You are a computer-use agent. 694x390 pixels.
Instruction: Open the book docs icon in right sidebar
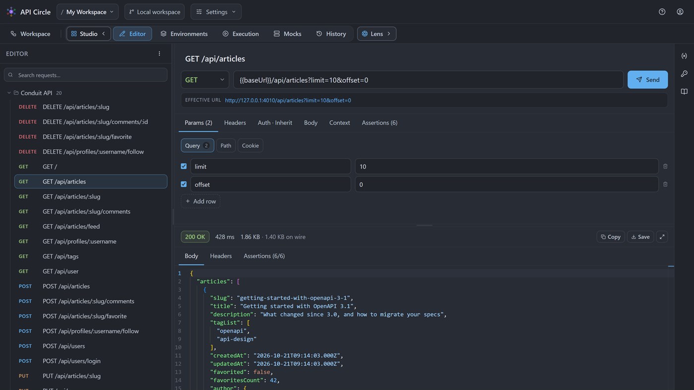[x=684, y=92]
